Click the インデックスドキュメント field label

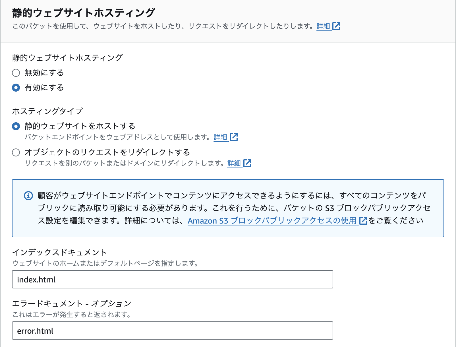click(x=60, y=252)
